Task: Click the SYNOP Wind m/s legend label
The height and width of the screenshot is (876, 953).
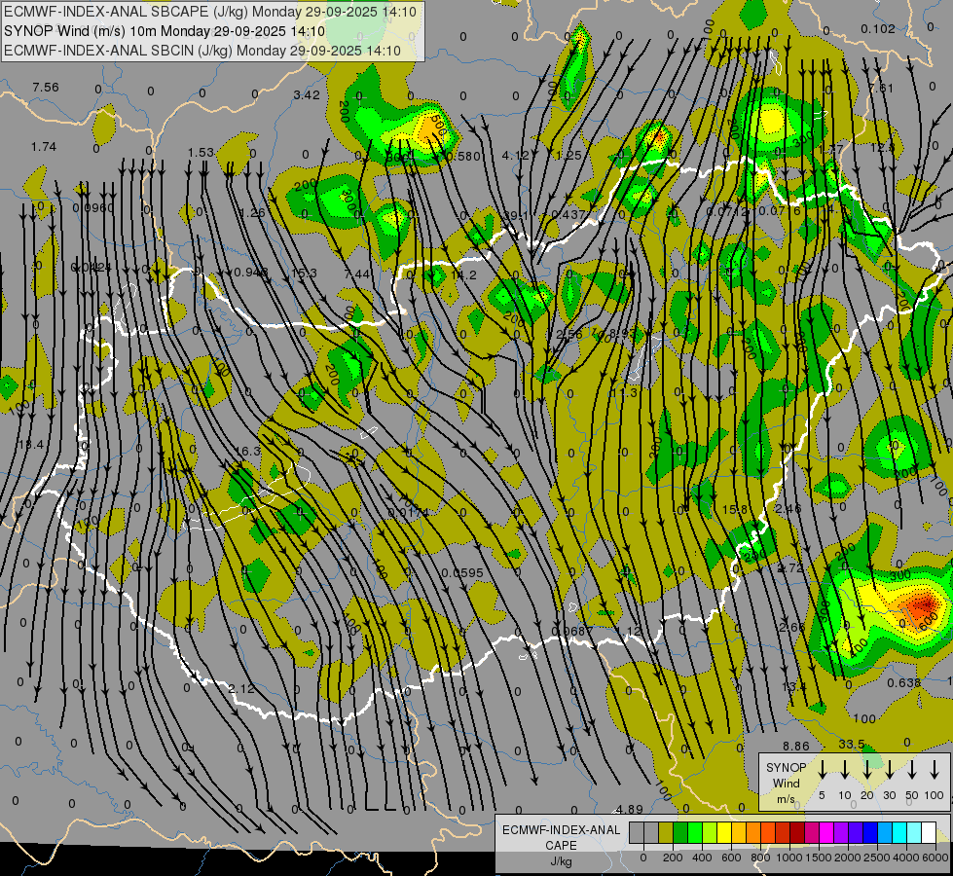Action: click(x=787, y=783)
